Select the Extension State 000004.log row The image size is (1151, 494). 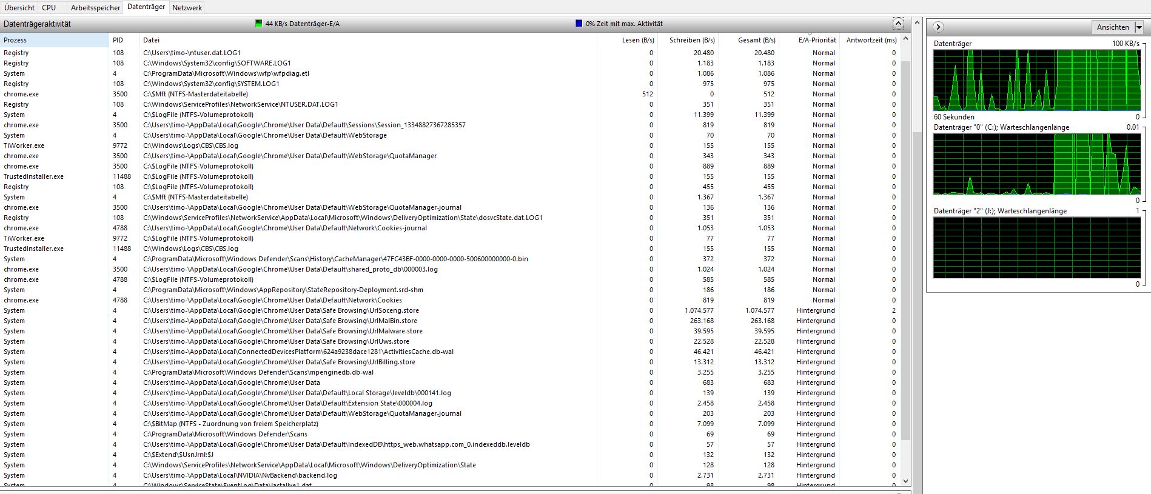(450, 403)
